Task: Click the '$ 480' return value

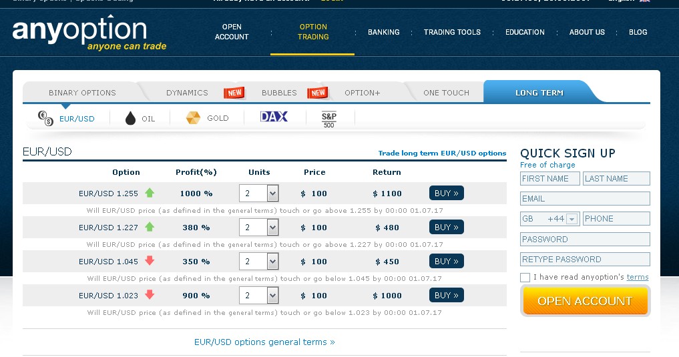Action: click(387, 228)
